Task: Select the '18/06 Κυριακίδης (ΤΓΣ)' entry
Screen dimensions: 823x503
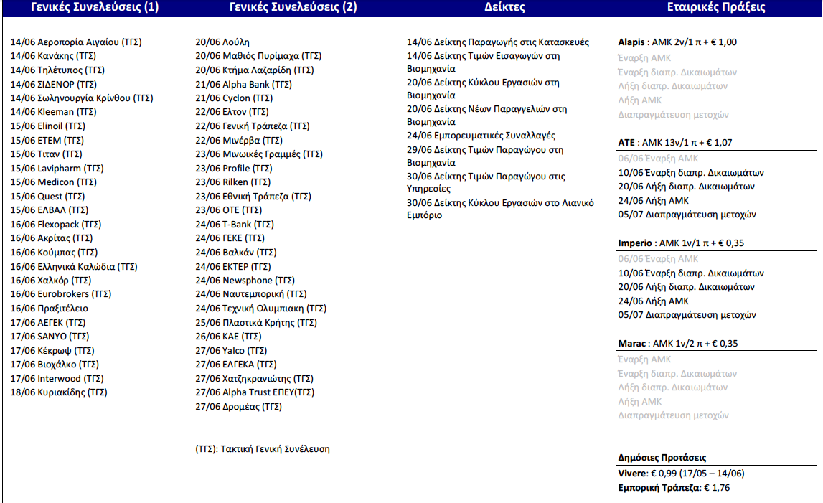Action: pyautogui.click(x=59, y=392)
